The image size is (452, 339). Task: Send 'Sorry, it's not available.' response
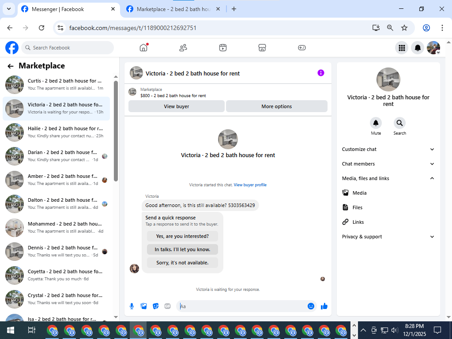pyautogui.click(x=182, y=263)
